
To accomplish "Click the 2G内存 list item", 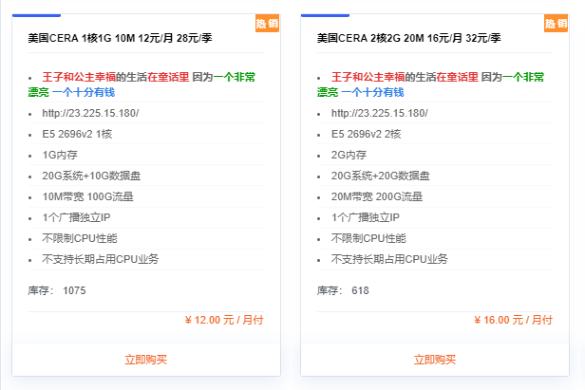I will pos(349,155).
